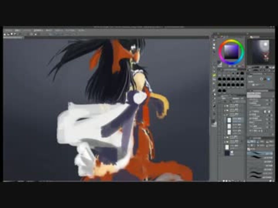Viewport: 278px width, 208px height.
Task: Click the Save icon in command bar
Action: tap(12, 34)
